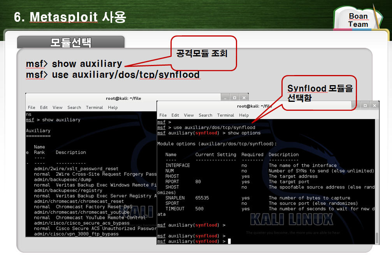Click 'Required' column header
The width and height of the screenshot is (392, 255).
(x=252, y=155)
